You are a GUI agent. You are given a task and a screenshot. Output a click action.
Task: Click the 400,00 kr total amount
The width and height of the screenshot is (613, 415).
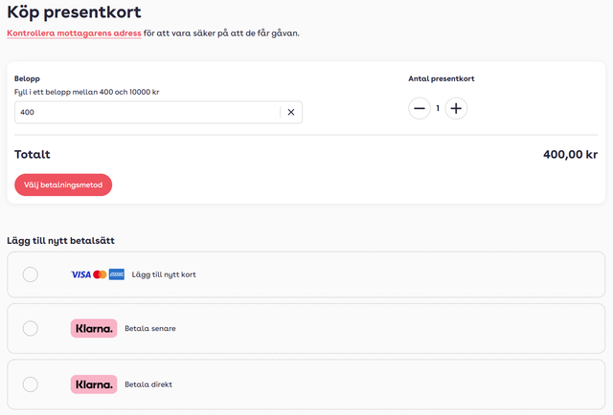tap(570, 154)
